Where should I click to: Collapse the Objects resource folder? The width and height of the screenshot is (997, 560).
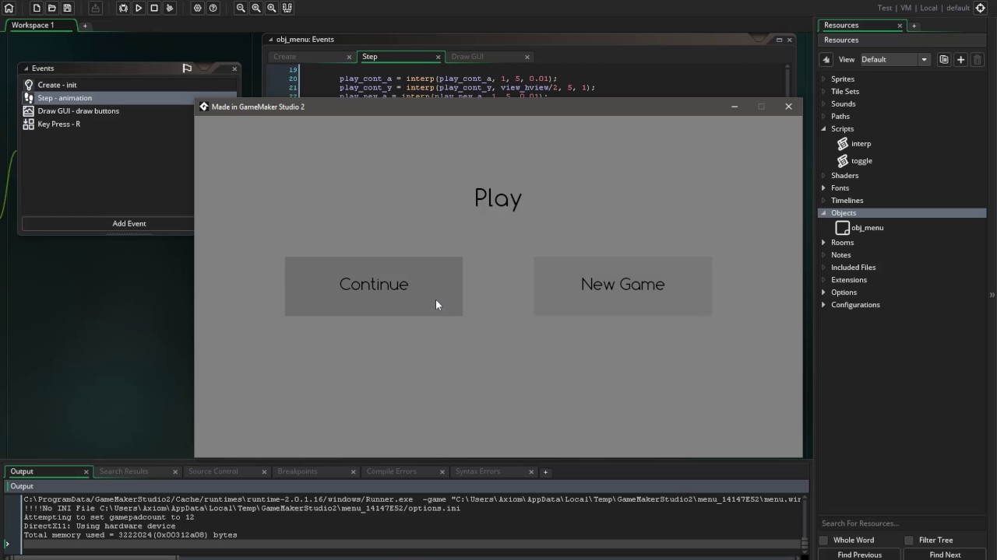(824, 213)
